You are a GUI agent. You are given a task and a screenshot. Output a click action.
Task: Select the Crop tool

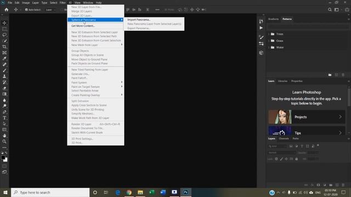pyautogui.click(x=4, y=47)
